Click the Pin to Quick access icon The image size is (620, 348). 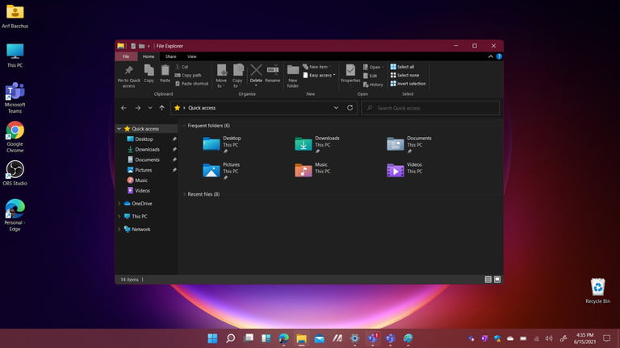tap(128, 72)
